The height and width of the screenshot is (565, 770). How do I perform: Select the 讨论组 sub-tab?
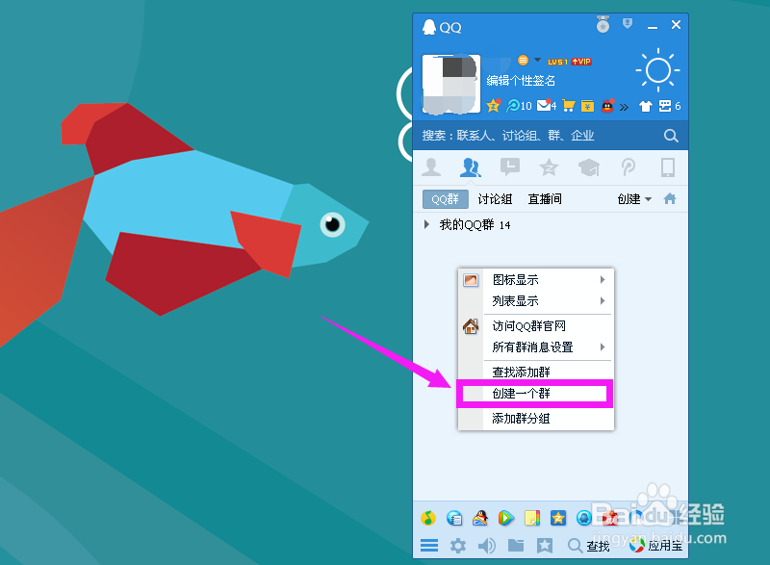495,199
